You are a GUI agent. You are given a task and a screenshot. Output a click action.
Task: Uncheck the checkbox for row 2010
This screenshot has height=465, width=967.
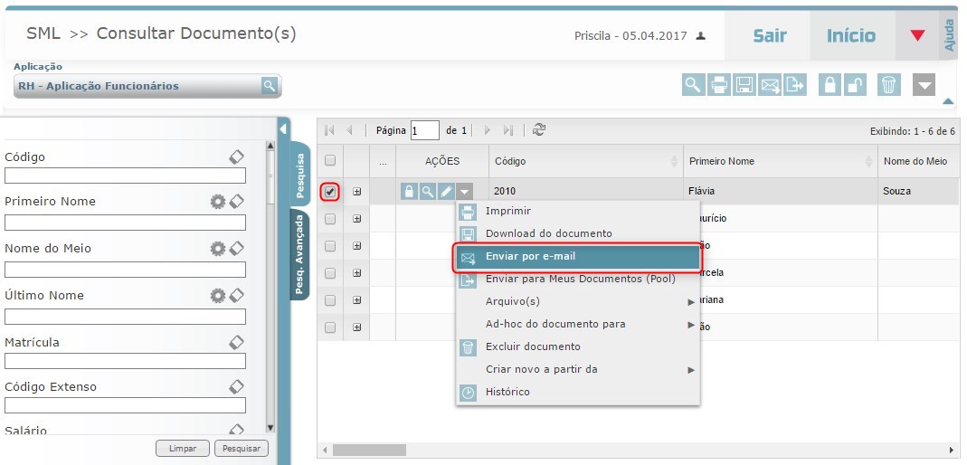click(x=330, y=192)
